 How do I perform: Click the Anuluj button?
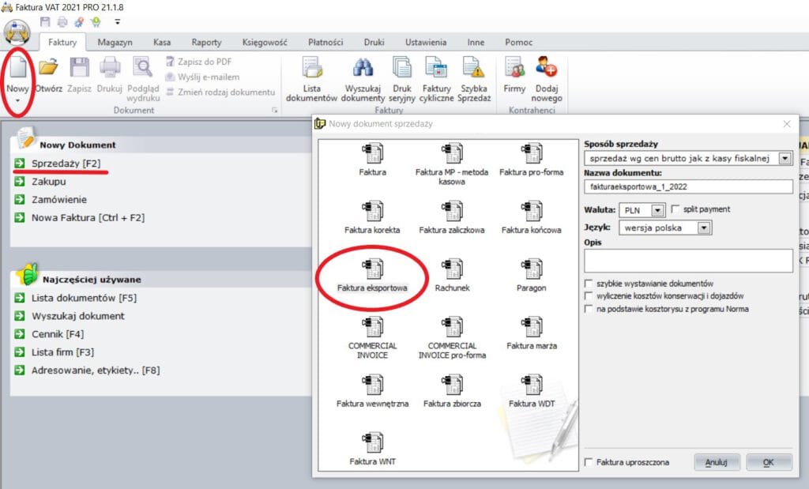point(717,462)
